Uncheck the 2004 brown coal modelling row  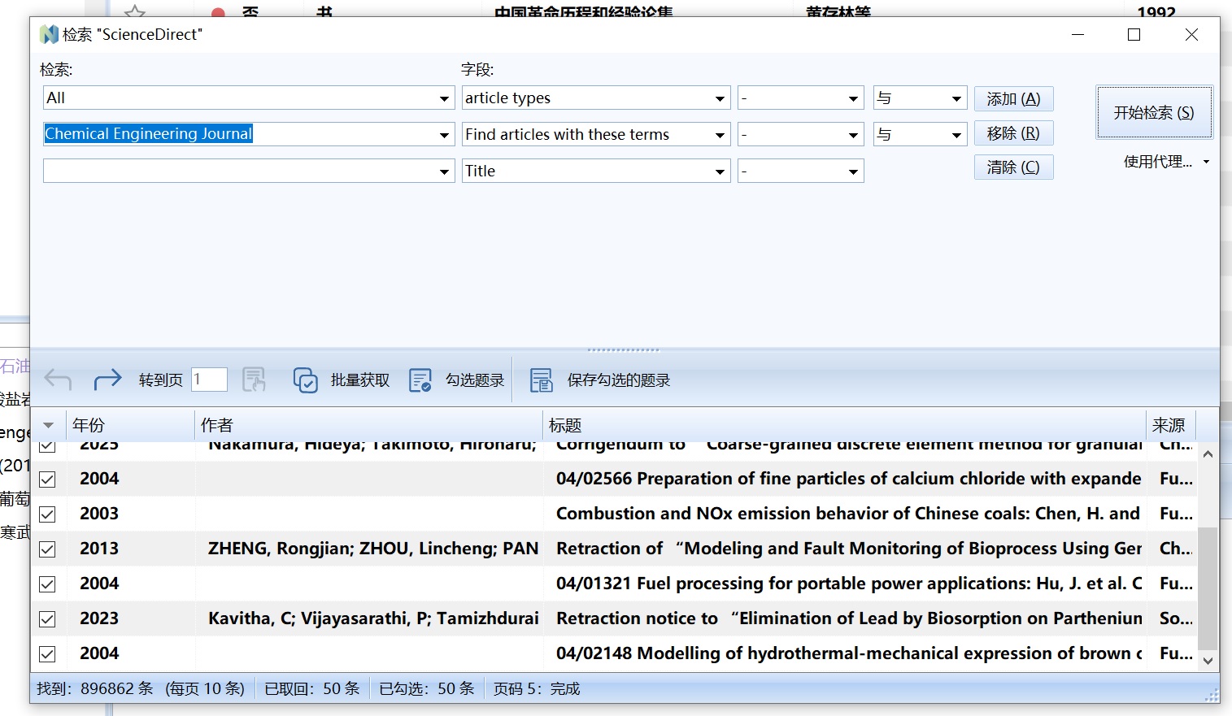[x=48, y=654]
